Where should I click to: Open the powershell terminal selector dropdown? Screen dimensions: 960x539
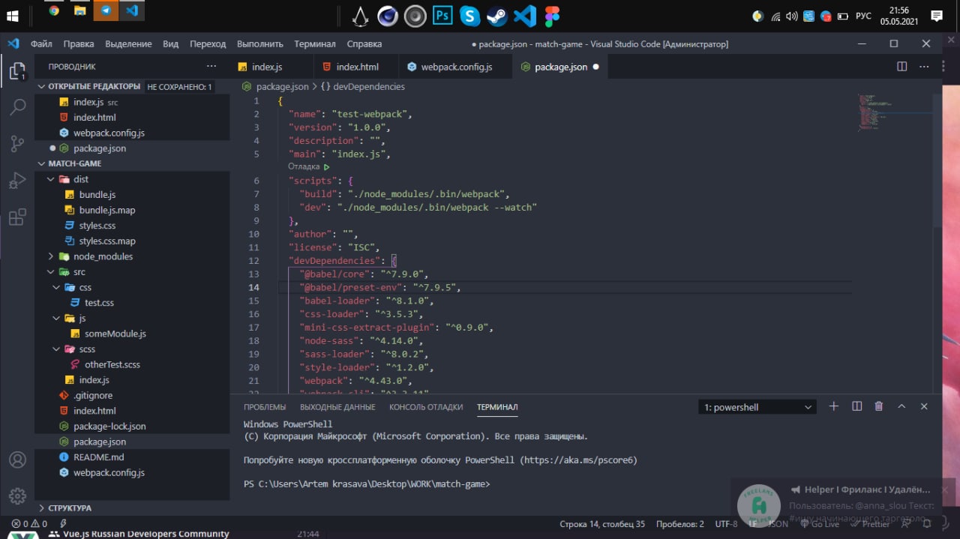pyautogui.click(x=757, y=407)
